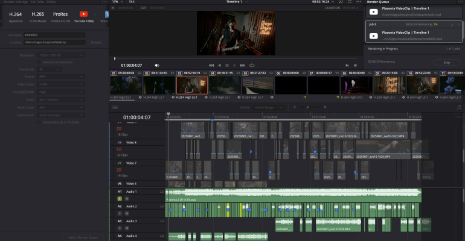465x241 pixels.
Task: Stop the render in progress
Action: [x=447, y=63]
